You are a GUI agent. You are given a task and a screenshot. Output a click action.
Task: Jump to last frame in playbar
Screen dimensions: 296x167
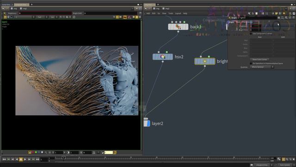[x=37, y=160]
